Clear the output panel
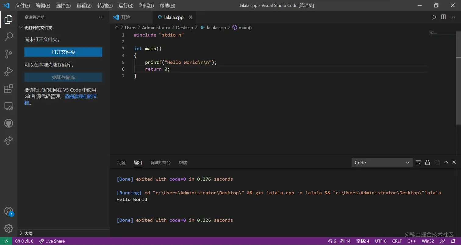Viewport: 461px width, 245px height. pos(418,162)
